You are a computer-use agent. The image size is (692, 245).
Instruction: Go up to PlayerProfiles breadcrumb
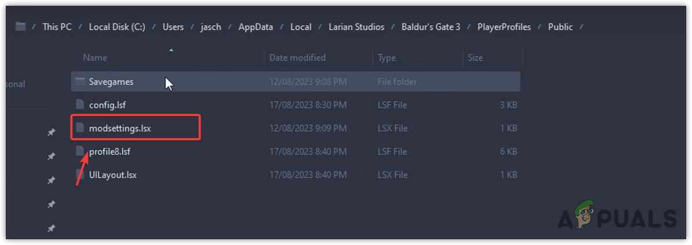504,27
